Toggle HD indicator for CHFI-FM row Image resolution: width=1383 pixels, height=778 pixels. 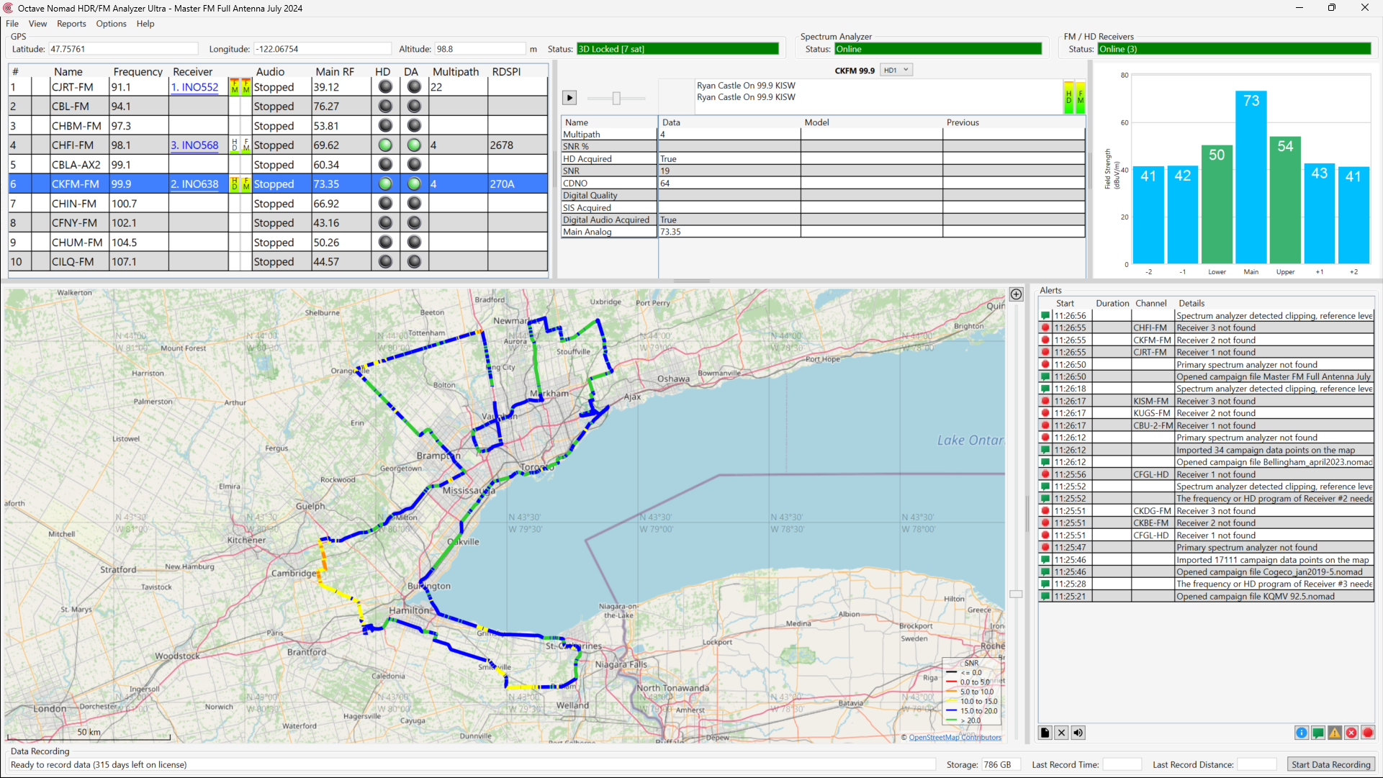coord(385,145)
